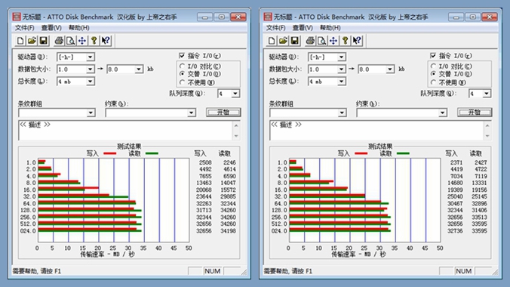Select 交替 I/O radio in left window

182,74
